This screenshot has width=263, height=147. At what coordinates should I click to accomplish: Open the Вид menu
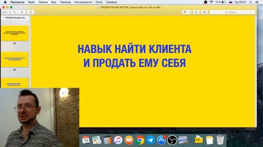pyautogui.click(x=54, y=2)
